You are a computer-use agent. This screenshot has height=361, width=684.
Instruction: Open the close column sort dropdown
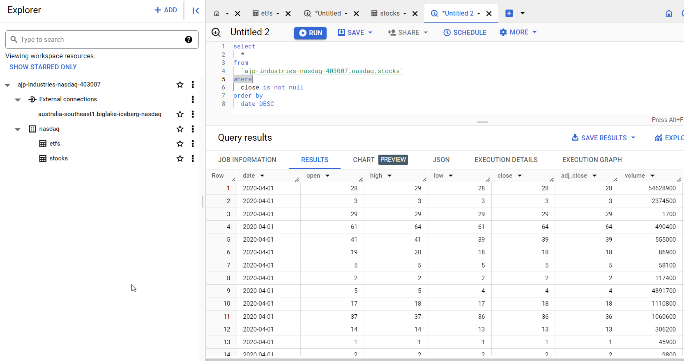pos(520,176)
